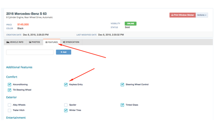Screen dimensions: 214x128
Task: Click the green ONLINE visibility badge
Action: 131,24
